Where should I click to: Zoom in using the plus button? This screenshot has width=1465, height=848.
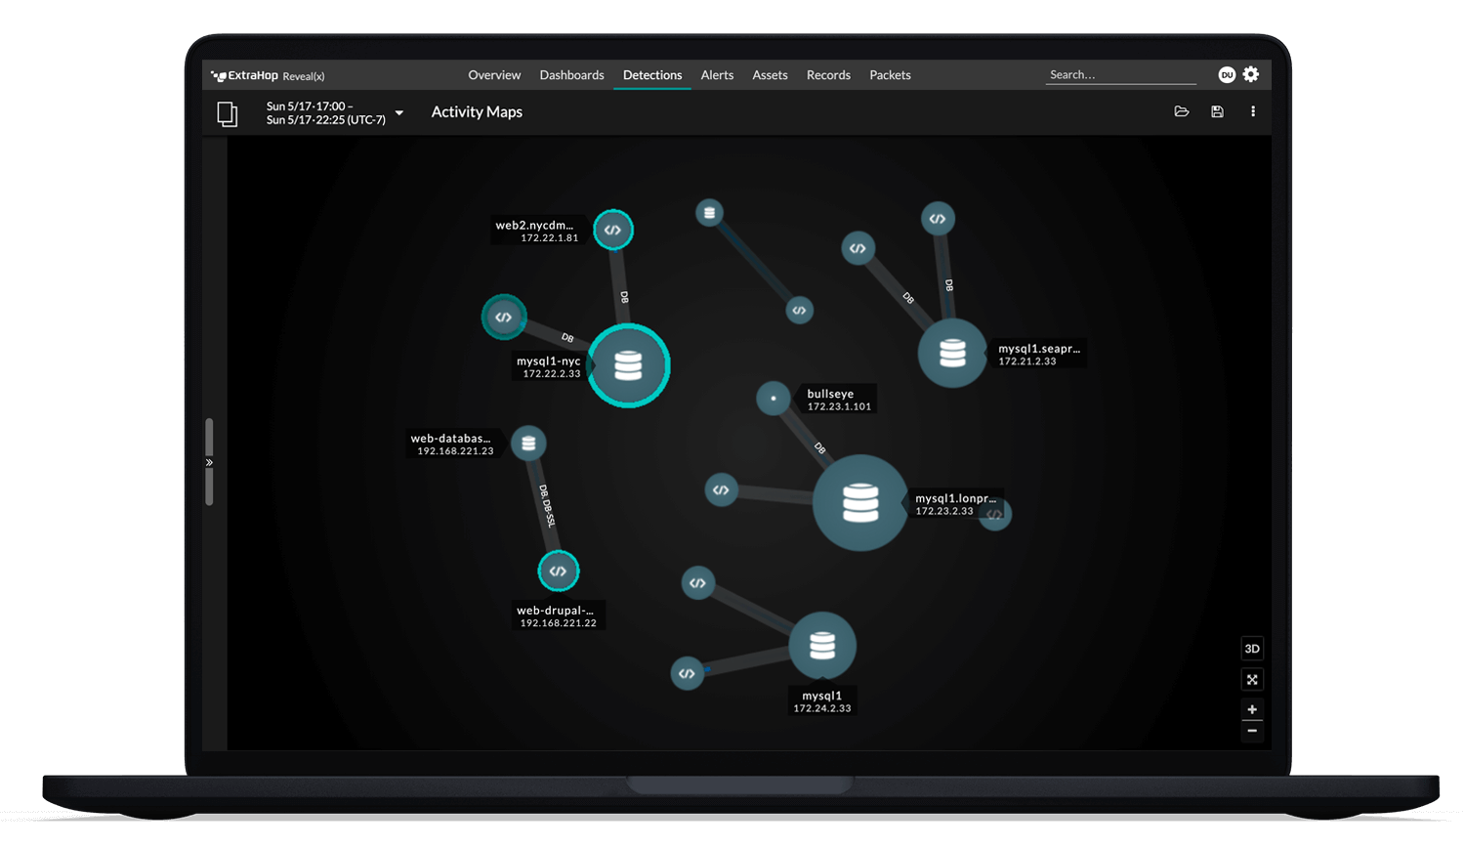(1252, 709)
